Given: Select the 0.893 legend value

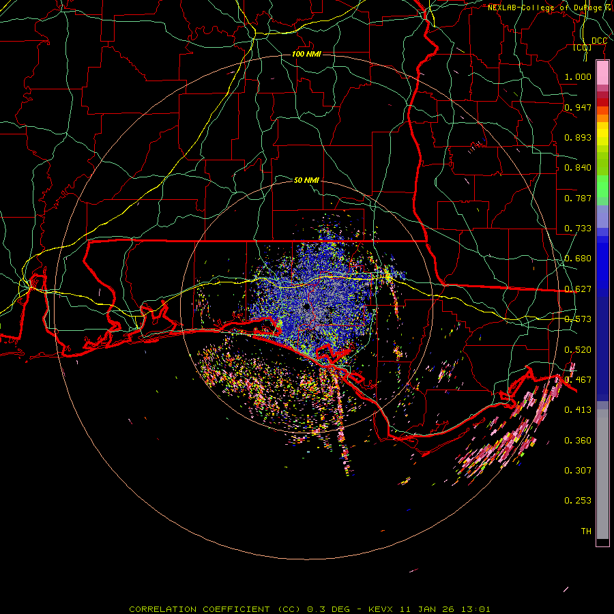Looking at the screenshot, I should tap(578, 137).
